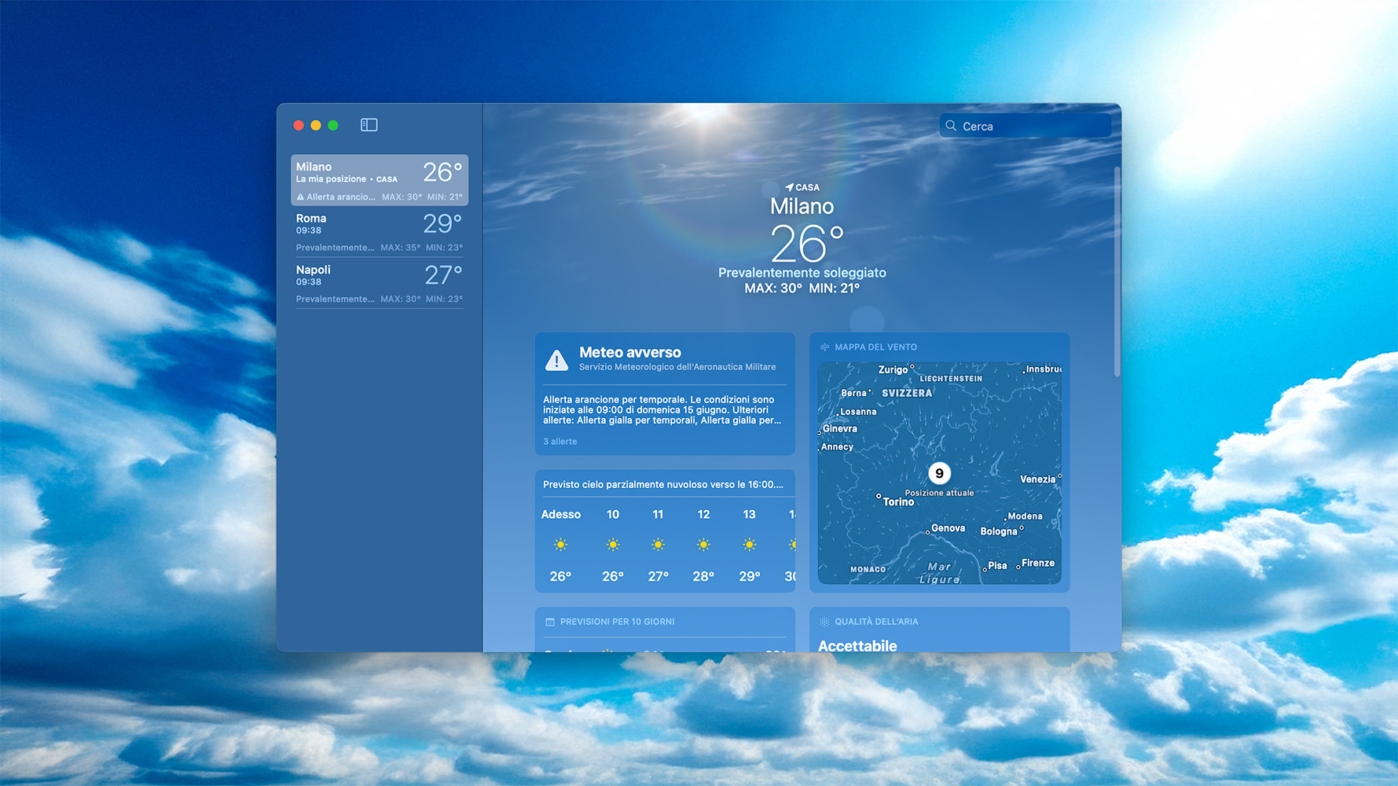Click the magnifying glass in the search bar
This screenshot has width=1398, height=786.
(x=951, y=126)
